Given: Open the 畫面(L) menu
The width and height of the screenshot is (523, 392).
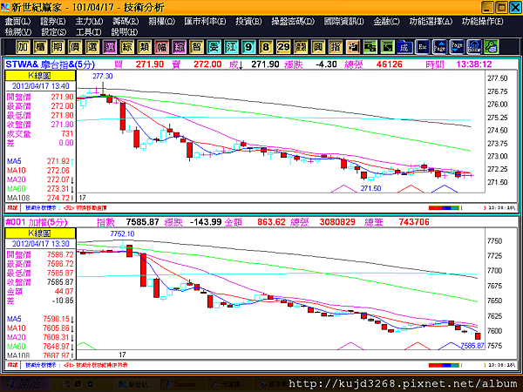Looking at the screenshot, I should pyautogui.click(x=17, y=22).
